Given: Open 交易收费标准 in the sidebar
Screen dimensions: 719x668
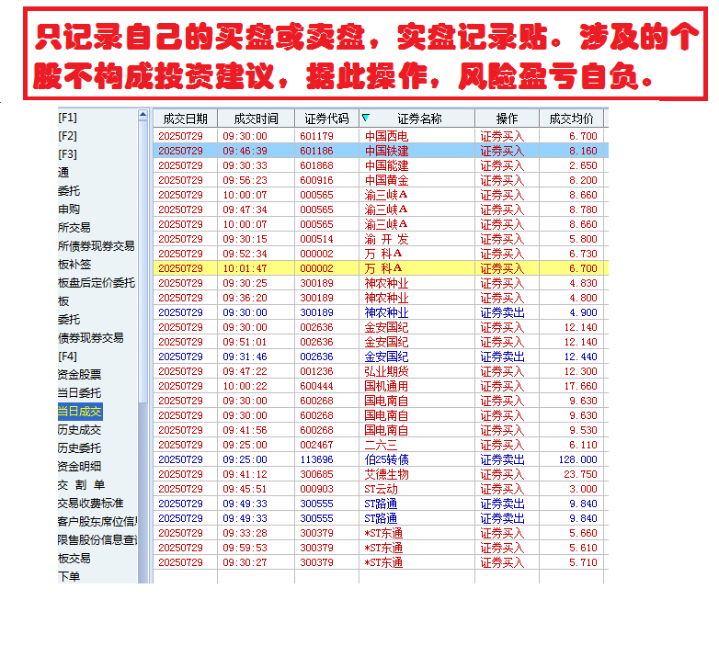Looking at the screenshot, I should [90, 503].
